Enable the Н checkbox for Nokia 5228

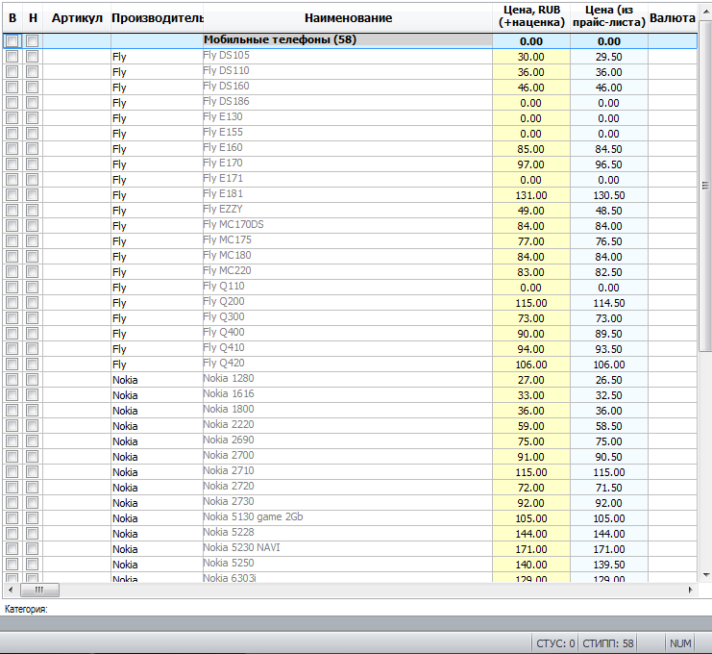33,533
